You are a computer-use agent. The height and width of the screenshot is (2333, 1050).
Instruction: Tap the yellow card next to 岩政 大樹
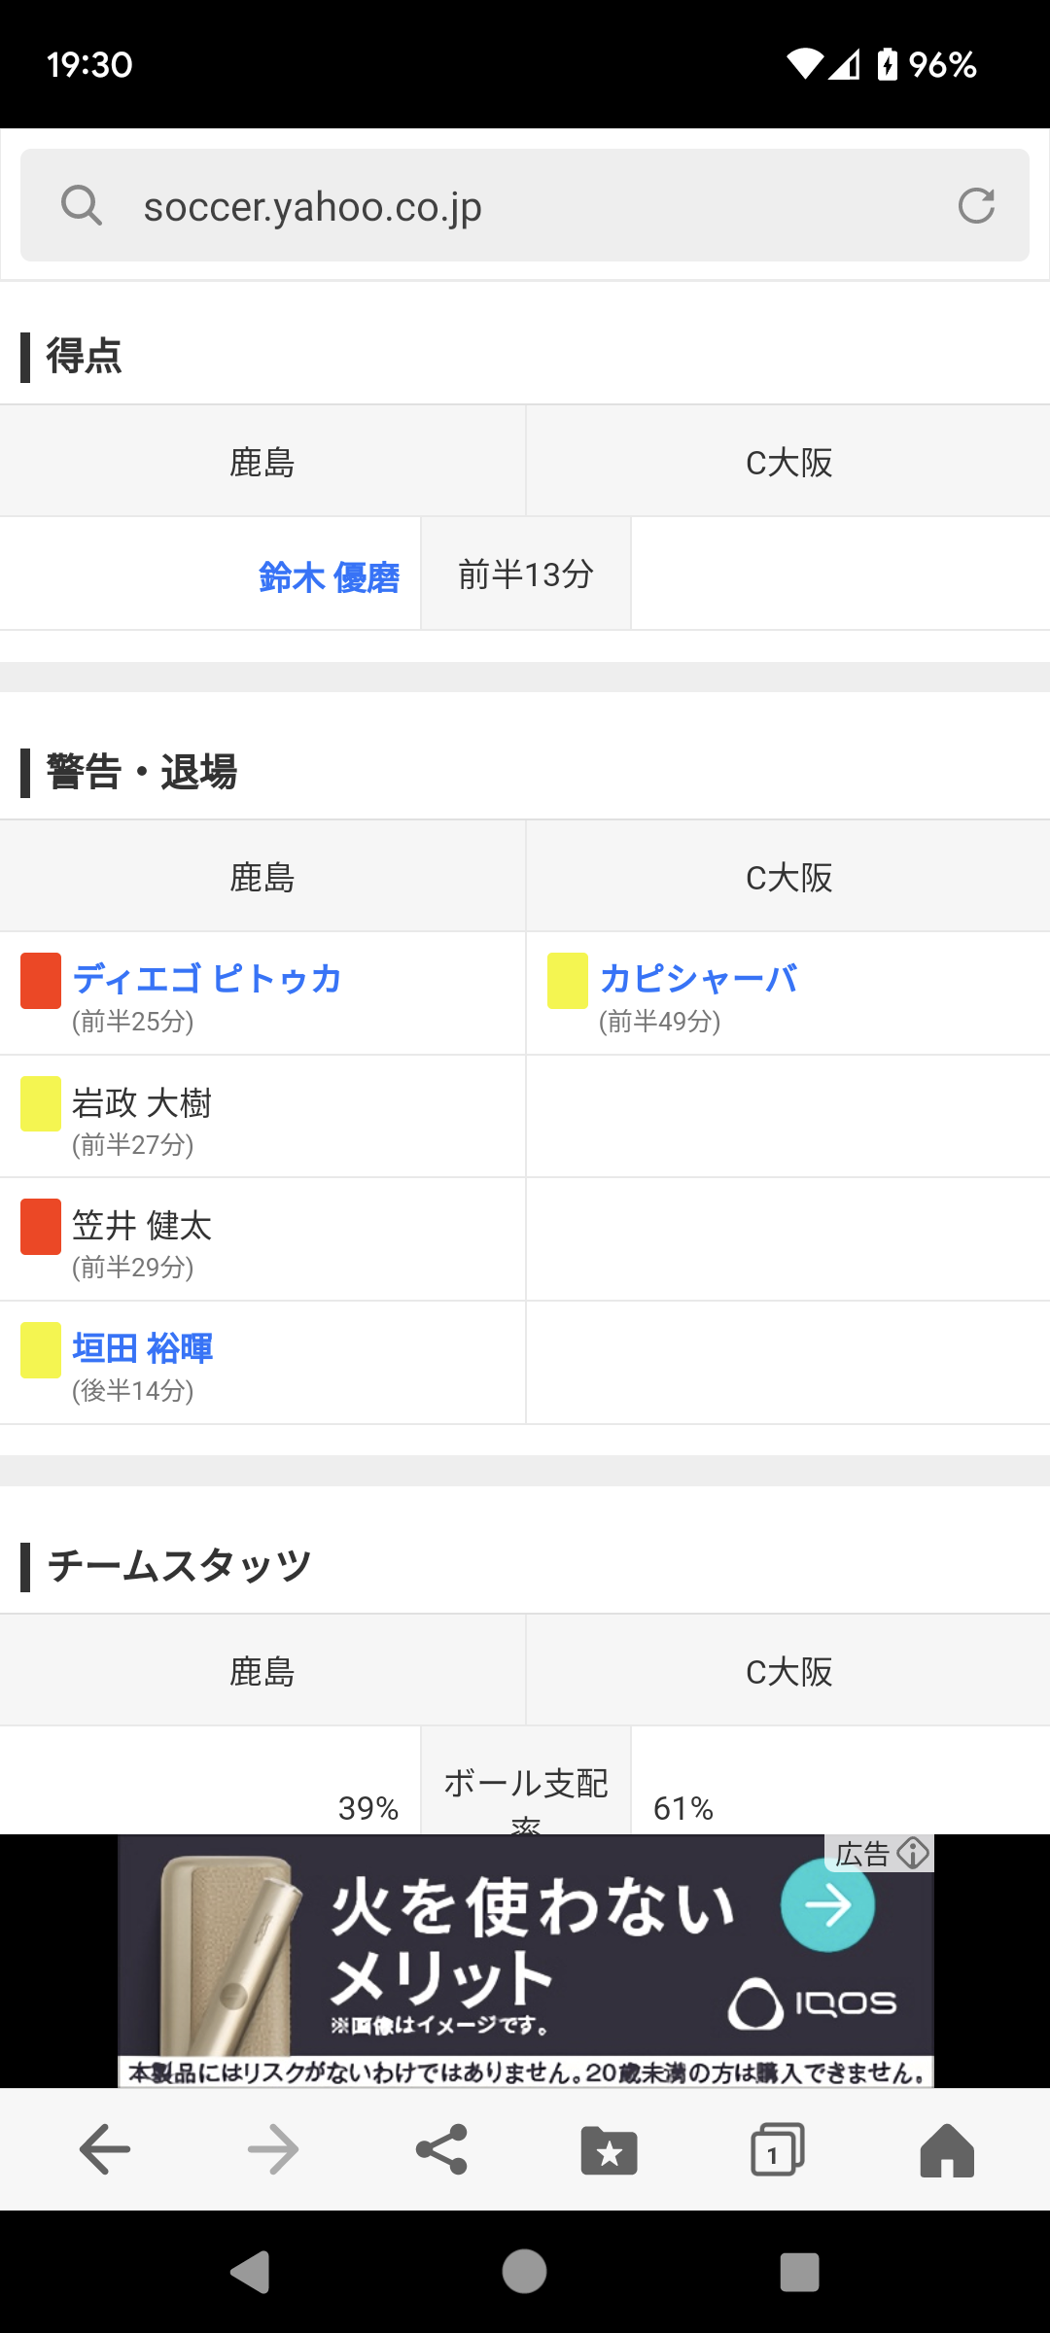(41, 1104)
